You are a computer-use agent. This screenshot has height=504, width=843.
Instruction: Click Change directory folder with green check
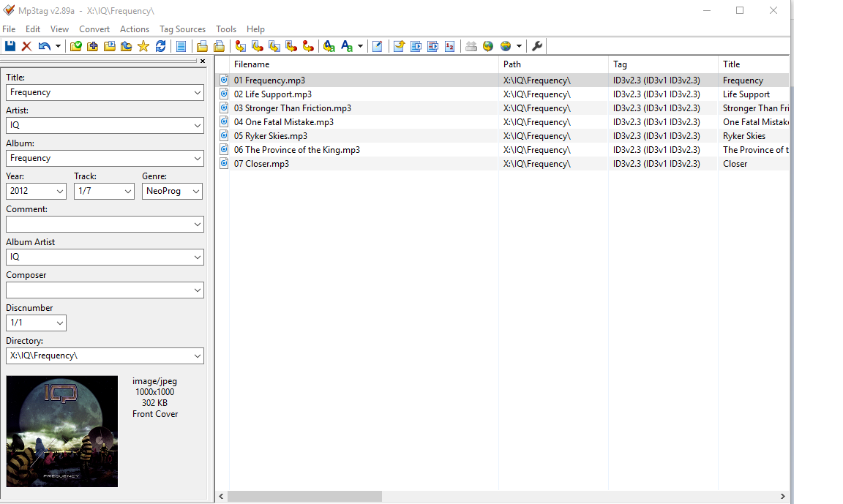pos(76,46)
